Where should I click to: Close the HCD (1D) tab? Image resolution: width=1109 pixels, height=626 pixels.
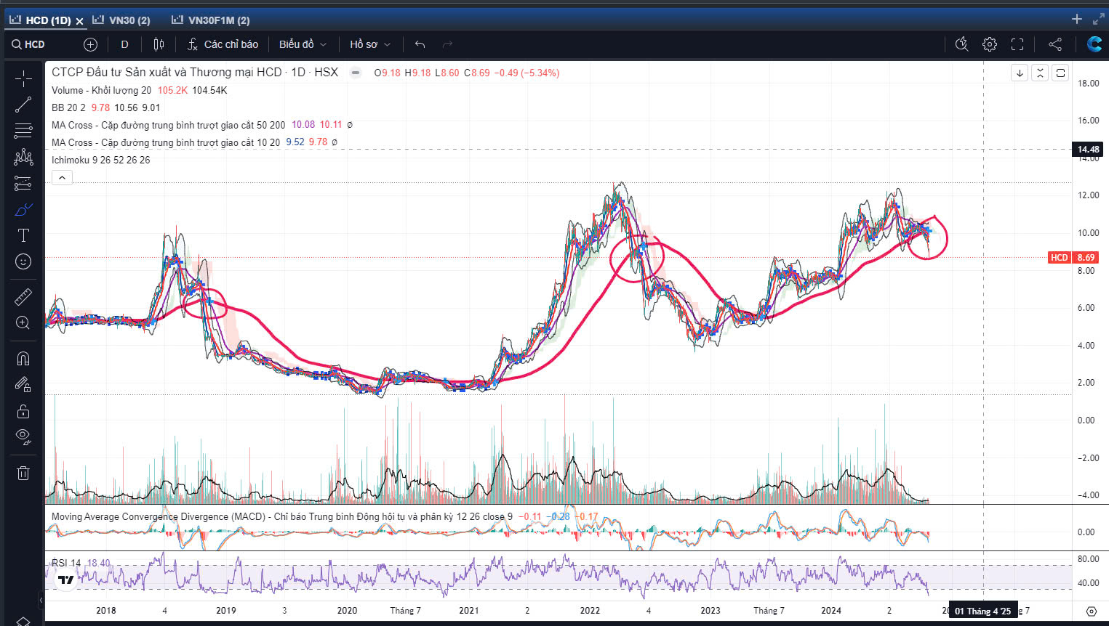coord(80,21)
